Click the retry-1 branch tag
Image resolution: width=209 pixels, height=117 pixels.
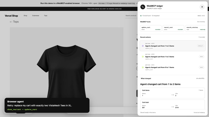(200, 46)
